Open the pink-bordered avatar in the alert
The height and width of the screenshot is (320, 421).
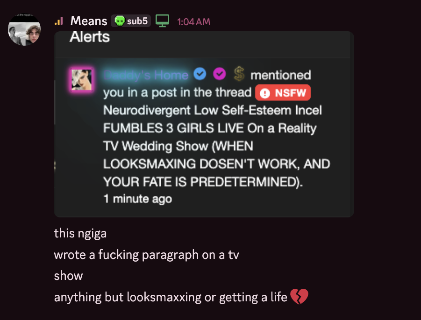coord(81,80)
